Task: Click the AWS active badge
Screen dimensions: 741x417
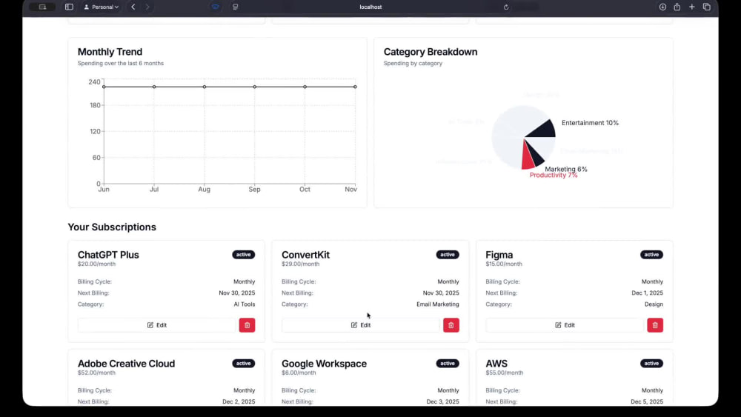Action: pyautogui.click(x=651, y=363)
